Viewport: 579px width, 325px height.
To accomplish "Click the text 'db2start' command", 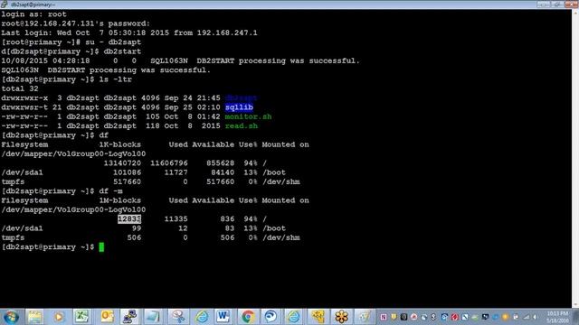I will click(x=122, y=51).
